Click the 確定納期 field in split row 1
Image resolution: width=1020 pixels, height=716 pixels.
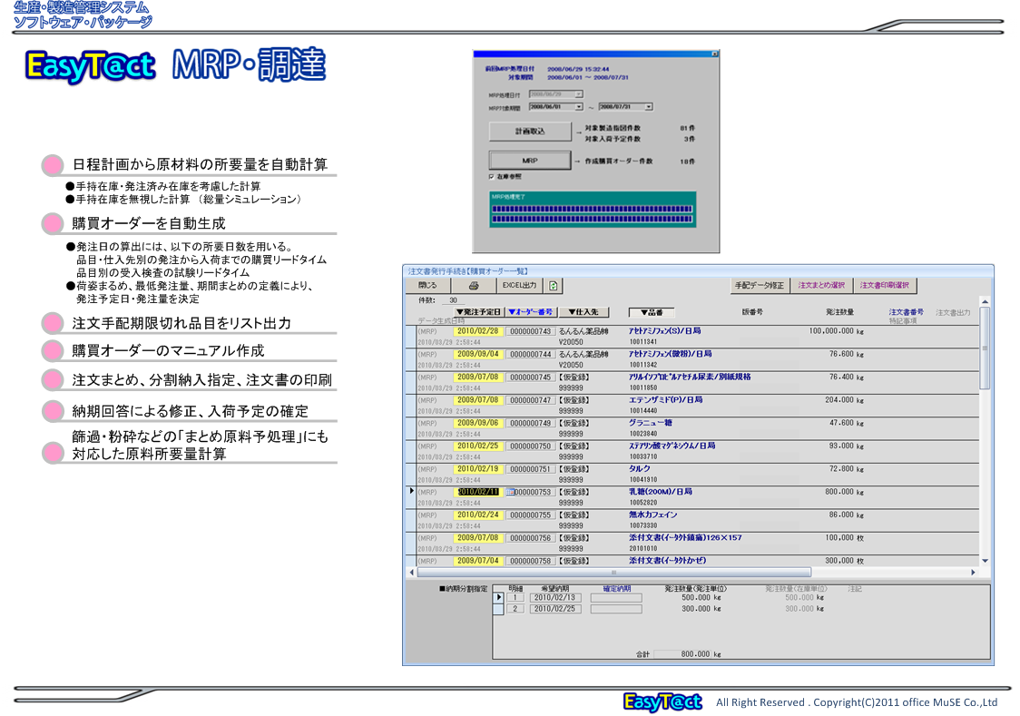(616, 598)
